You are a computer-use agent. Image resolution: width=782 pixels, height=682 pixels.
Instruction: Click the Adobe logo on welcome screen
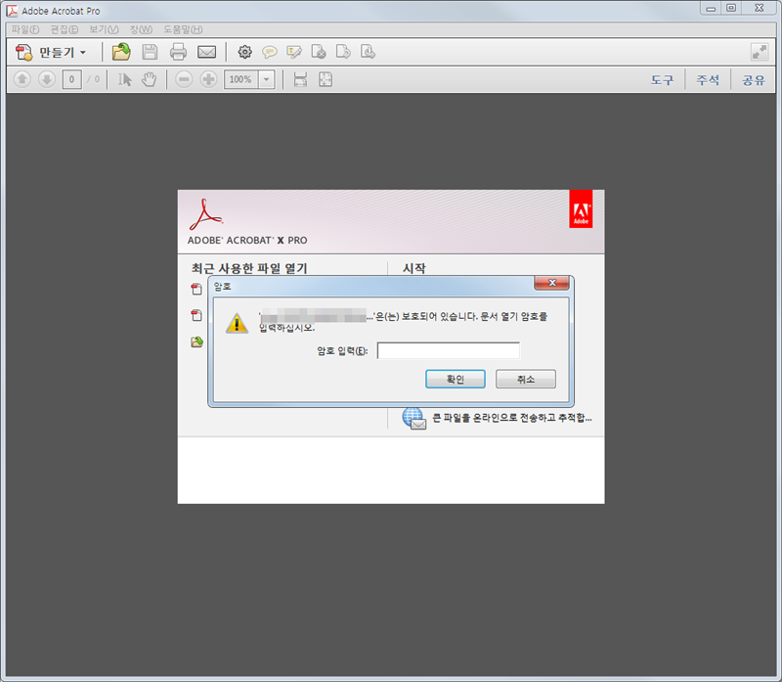581,208
